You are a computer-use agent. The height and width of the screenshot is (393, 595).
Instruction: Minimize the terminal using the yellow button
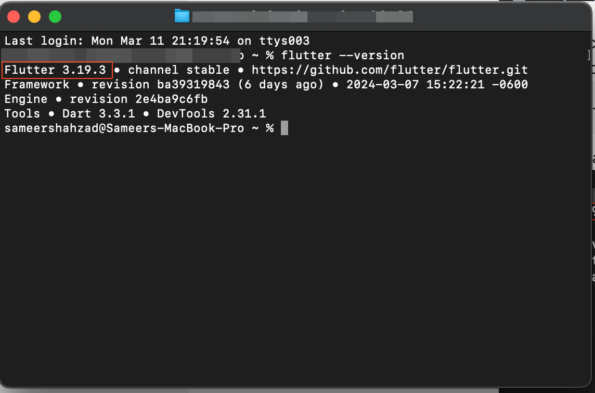point(34,17)
